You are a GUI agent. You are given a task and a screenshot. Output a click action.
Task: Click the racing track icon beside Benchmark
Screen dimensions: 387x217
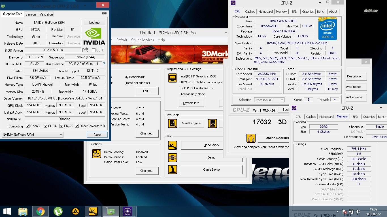point(173,145)
